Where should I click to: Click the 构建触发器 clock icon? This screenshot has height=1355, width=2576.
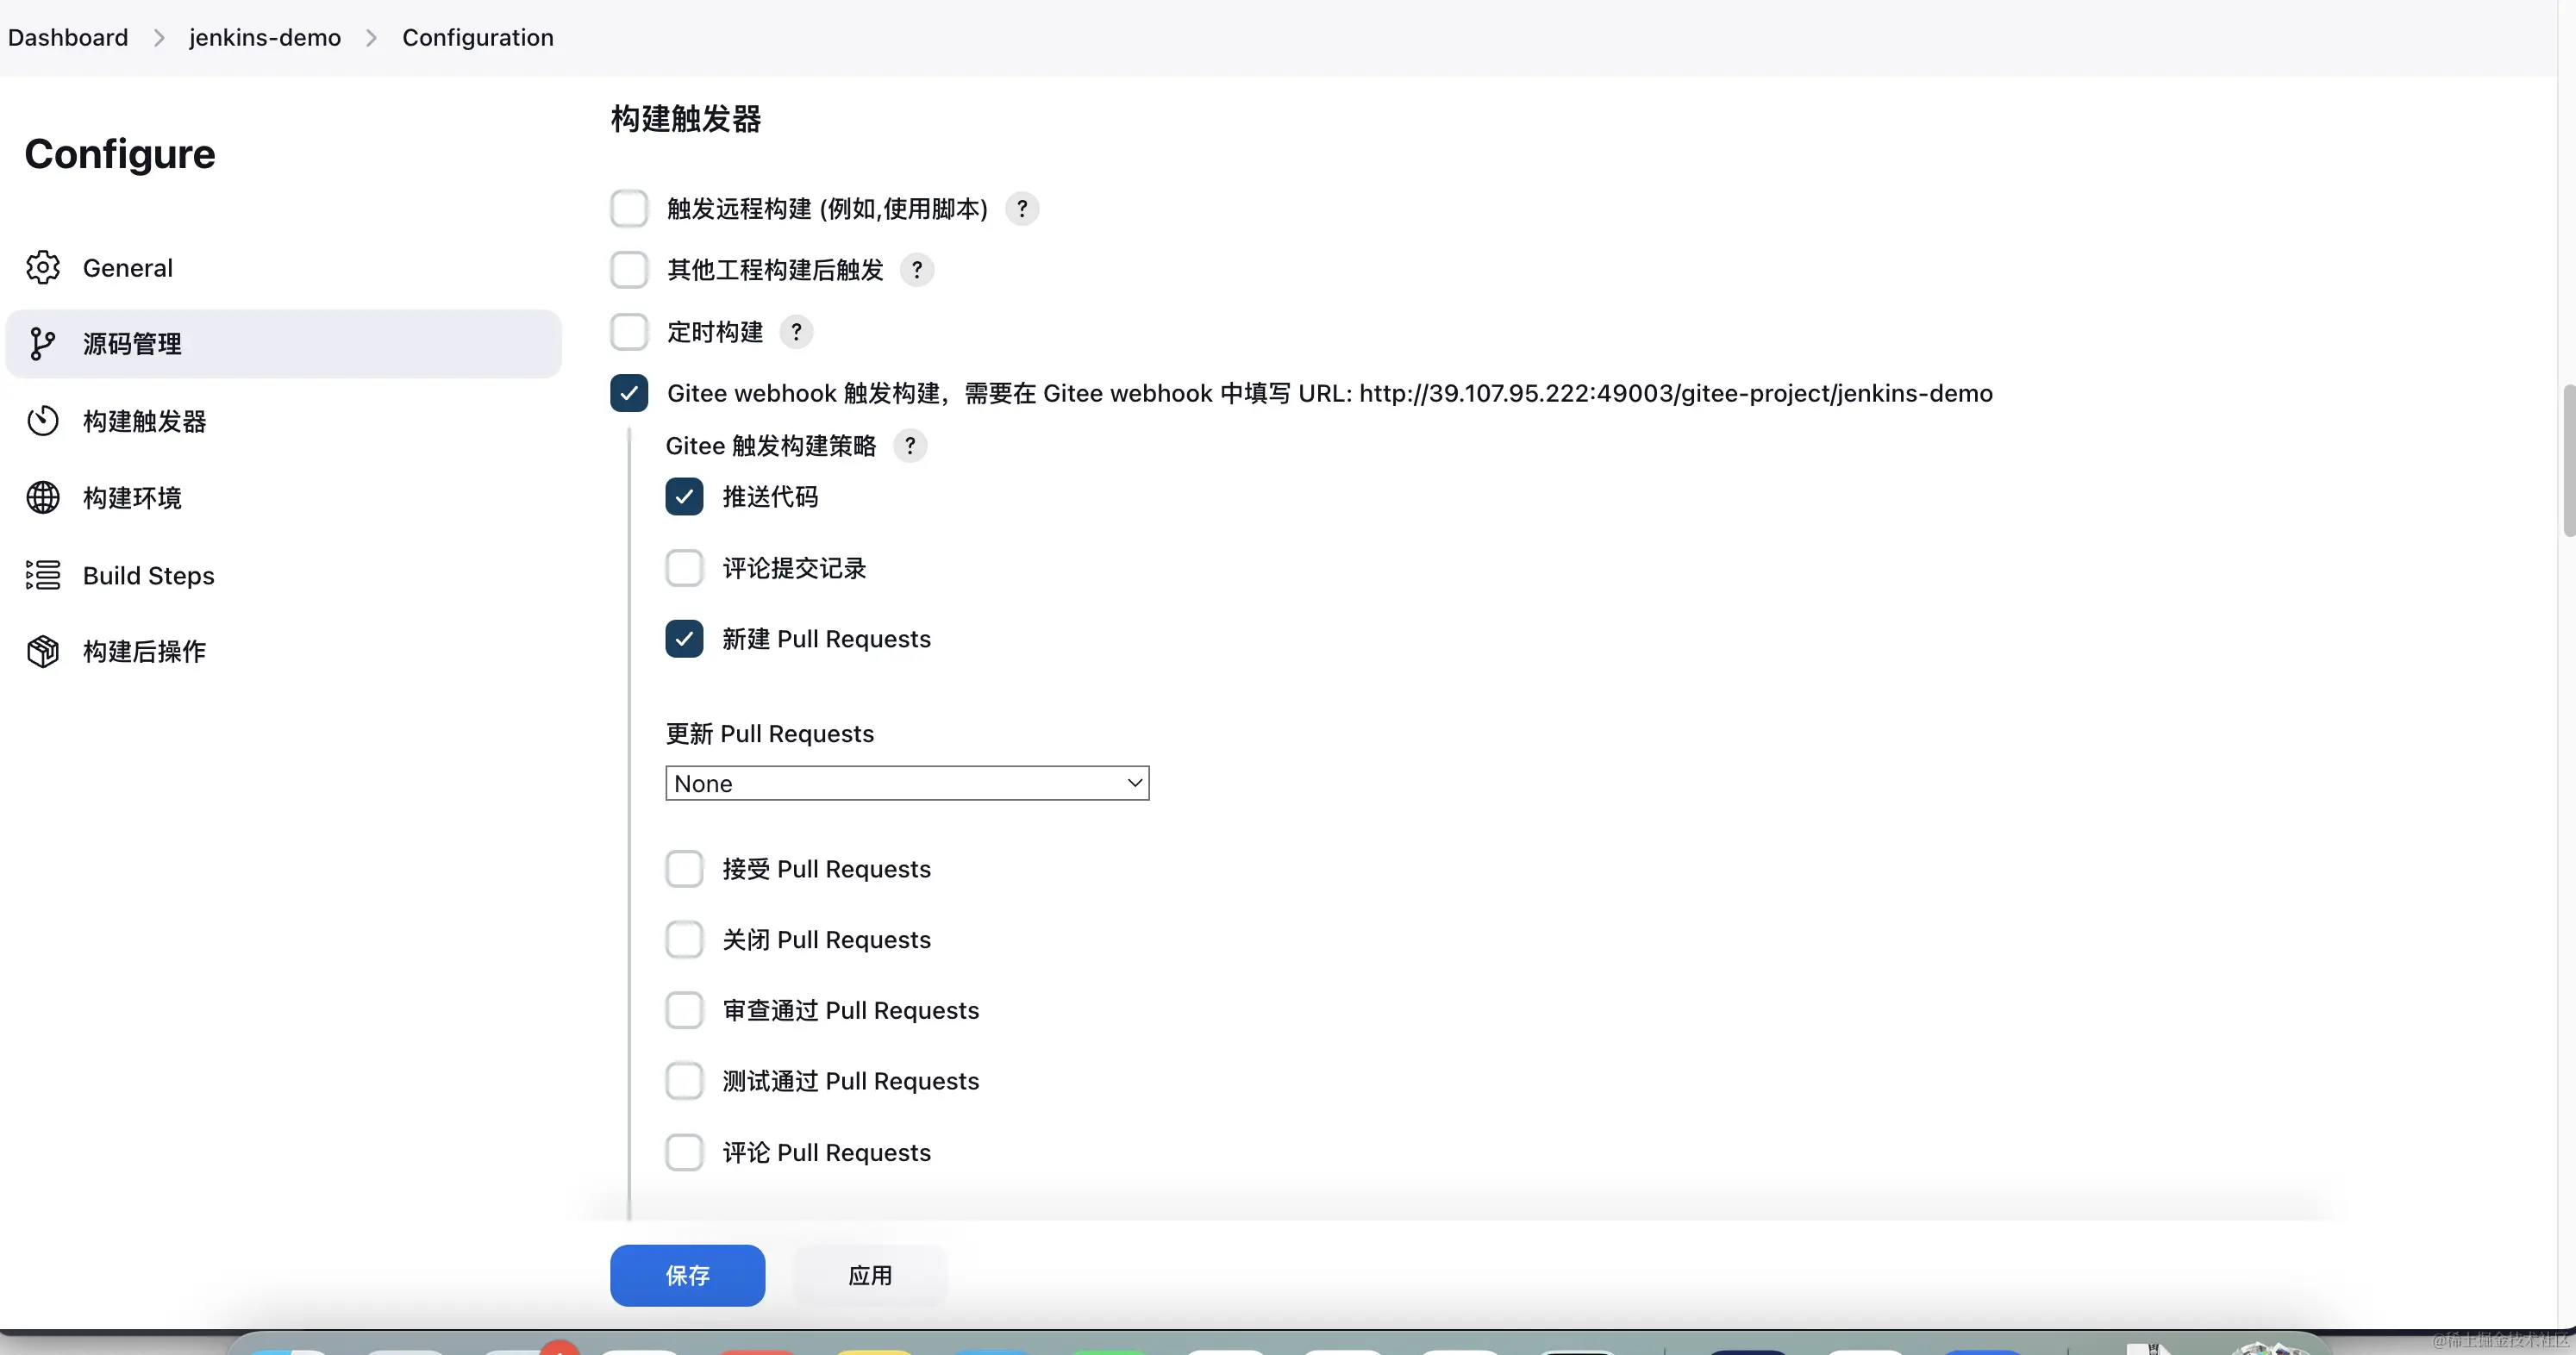[43, 421]
